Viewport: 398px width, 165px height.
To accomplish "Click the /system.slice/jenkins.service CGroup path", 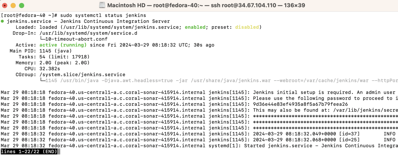I will (82, 75).
